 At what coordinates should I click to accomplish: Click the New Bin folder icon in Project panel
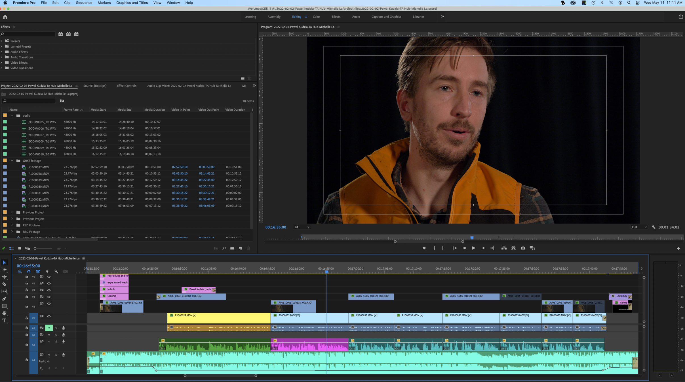pos(232,248)
